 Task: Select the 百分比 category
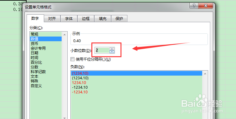46,62
